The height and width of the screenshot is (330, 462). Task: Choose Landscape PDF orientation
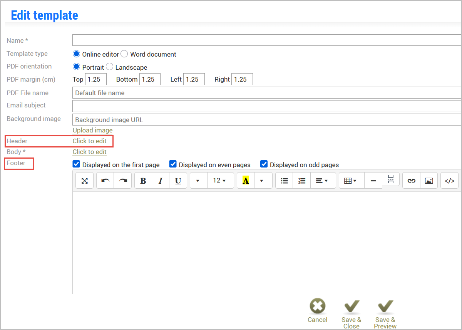pyautogui.click(x=109, y=67)
